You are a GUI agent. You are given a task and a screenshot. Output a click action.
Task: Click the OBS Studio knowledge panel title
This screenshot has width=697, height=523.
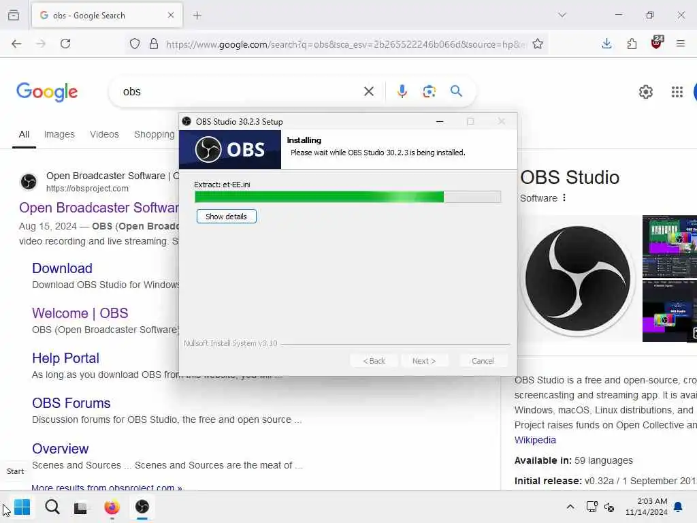570,178
